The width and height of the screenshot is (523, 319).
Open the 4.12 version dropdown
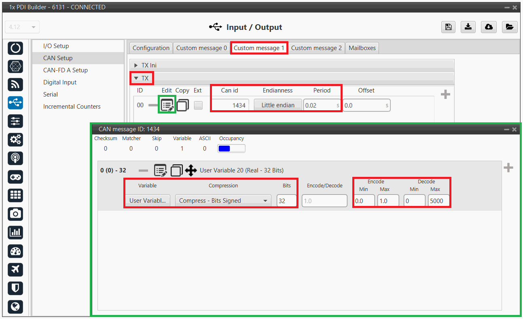click(x=22, y=27)
